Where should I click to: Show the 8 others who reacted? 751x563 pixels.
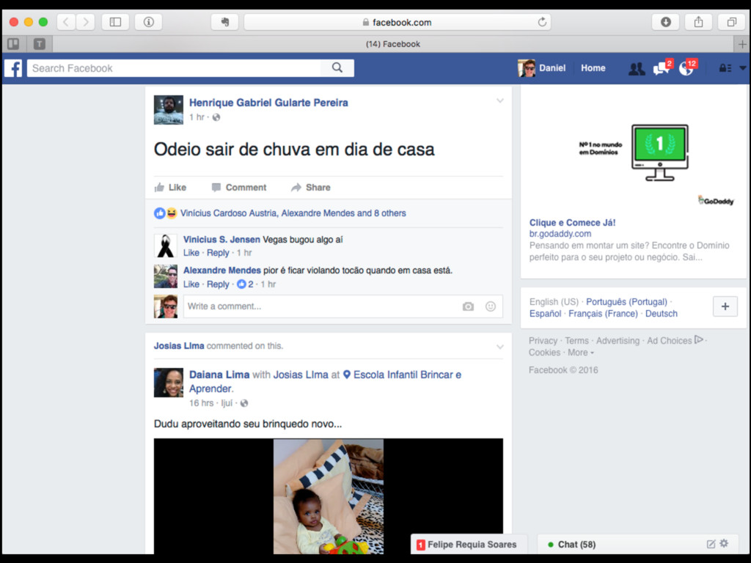[390, 213]
